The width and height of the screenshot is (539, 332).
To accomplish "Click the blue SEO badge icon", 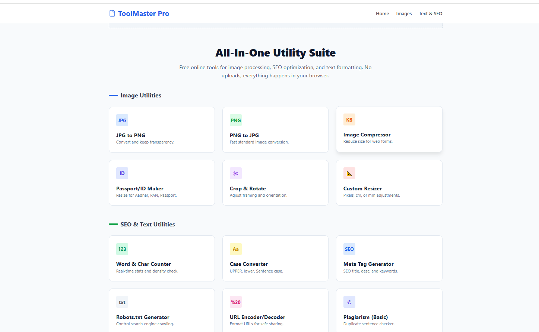I will tap(349, 249).
